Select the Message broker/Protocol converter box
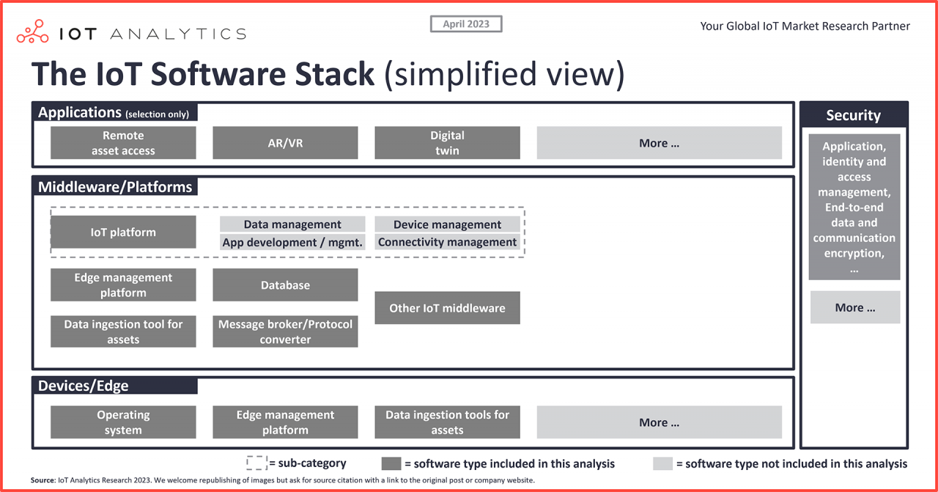Viewport: 938px width, 492px height. tap(285, 331)
